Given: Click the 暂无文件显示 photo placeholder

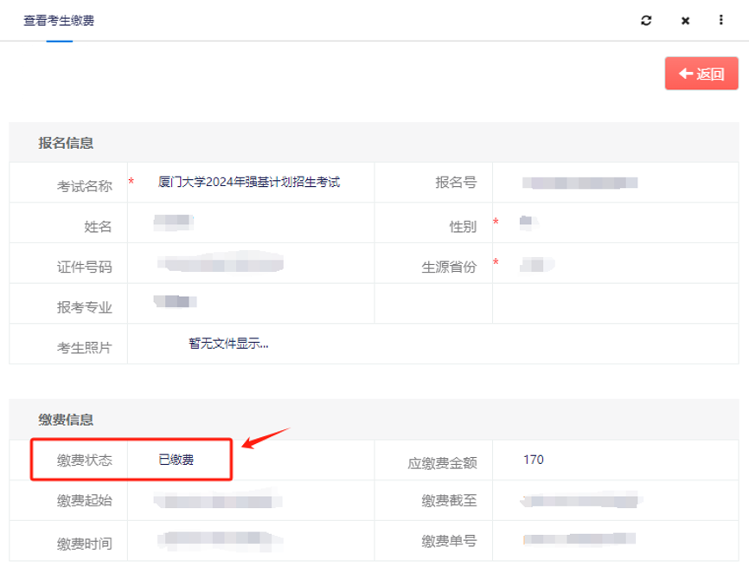Looking at the screenshot, I should click(x=228, y=344).
